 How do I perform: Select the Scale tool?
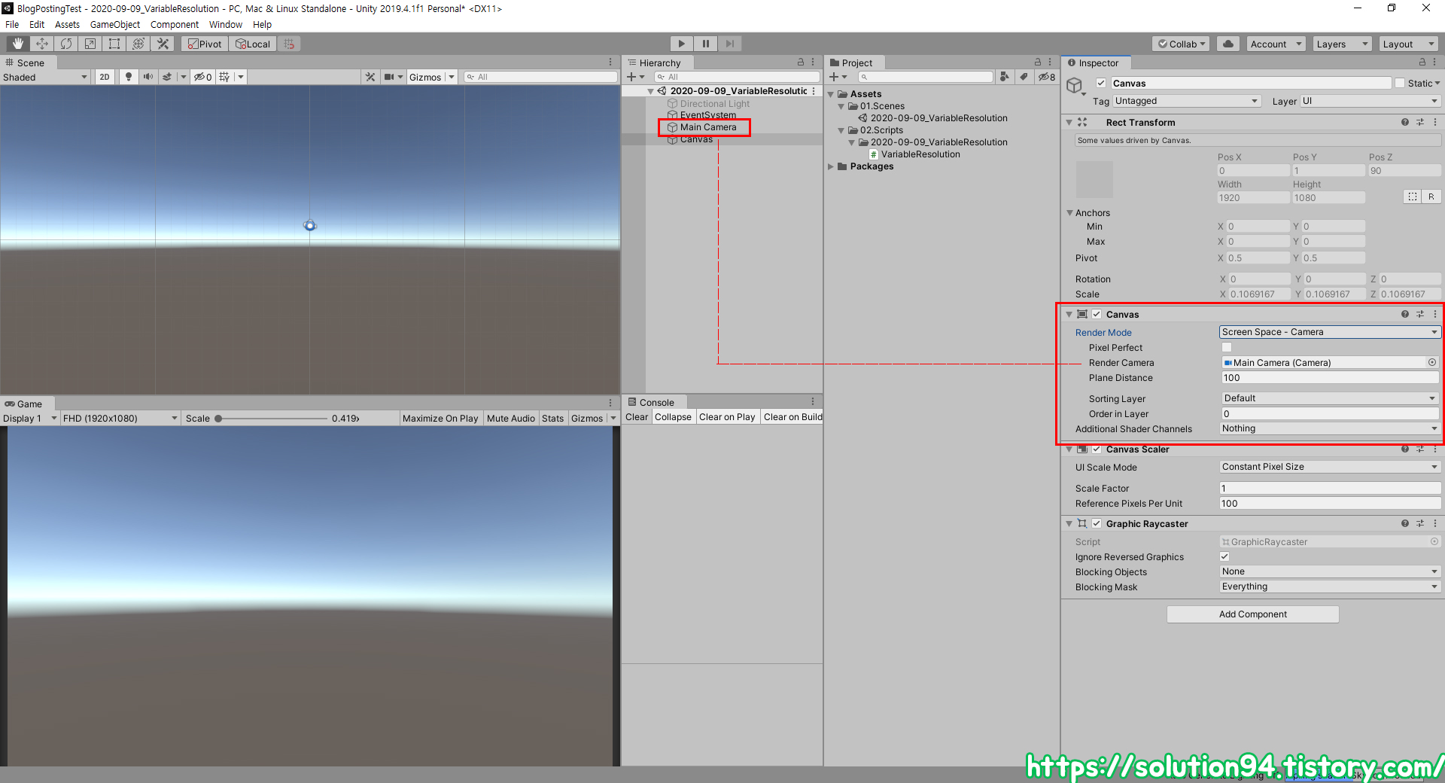click(90, 44)
